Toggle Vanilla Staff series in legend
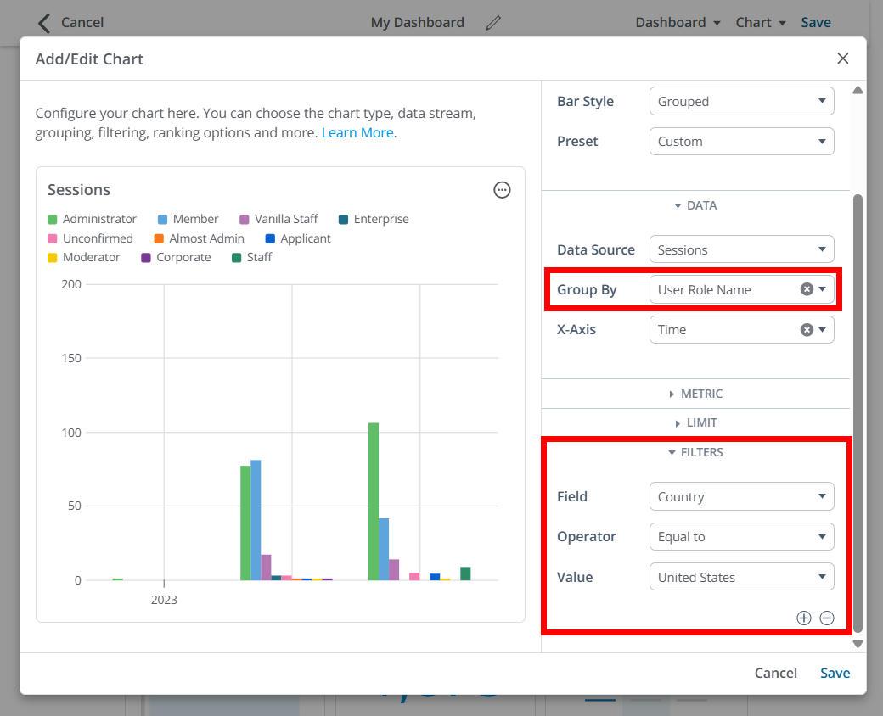 tap(278, 219)
